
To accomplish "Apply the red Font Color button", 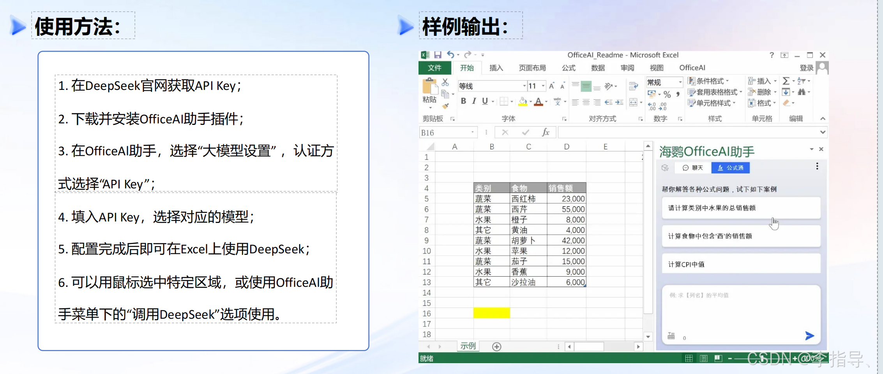I will 539,102.
